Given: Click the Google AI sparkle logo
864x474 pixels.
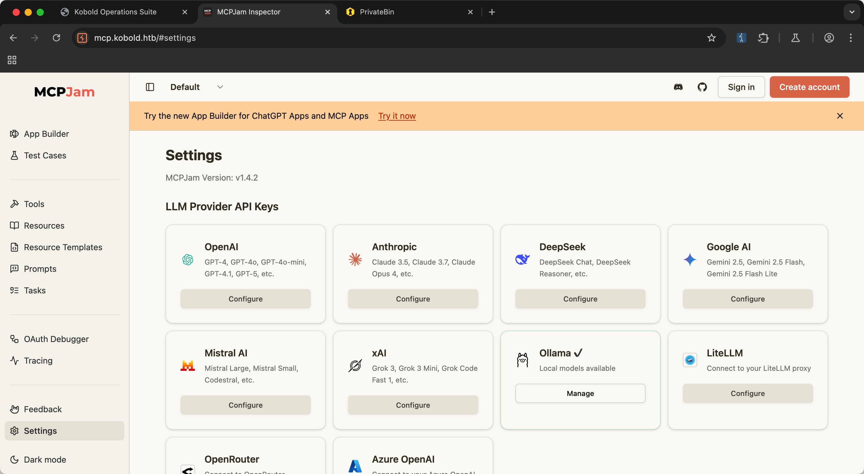Looking at the screenshot, I should [x=690, y=259].
